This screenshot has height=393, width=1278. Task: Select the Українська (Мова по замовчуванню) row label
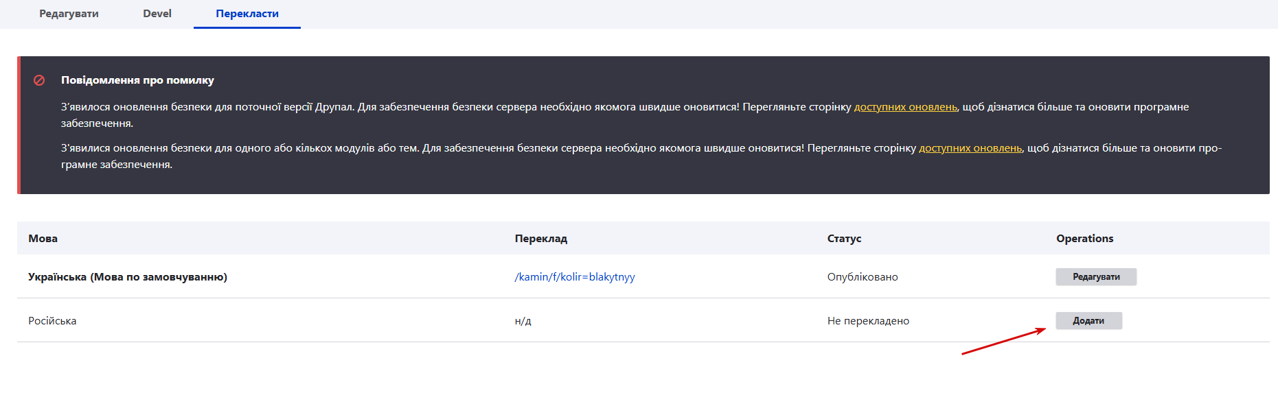(x=128, y=277)
